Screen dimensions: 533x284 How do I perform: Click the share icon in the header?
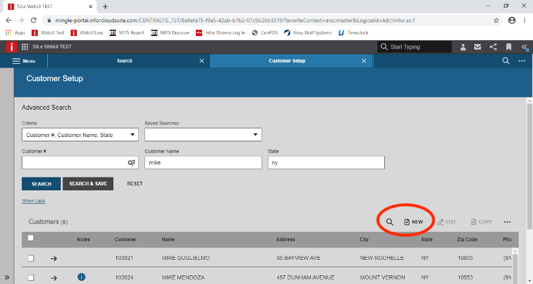click(x=493, y=47)
